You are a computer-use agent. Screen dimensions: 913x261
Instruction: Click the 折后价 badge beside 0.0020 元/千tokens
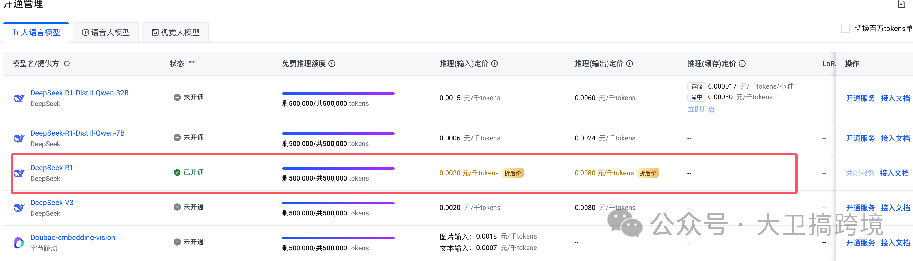(513, 173)
